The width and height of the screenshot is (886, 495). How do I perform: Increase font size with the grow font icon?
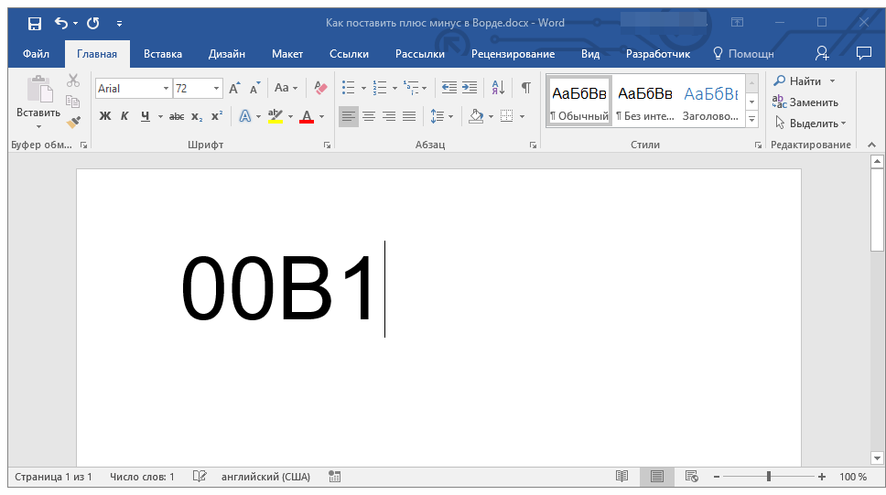[x=234, y=88]
